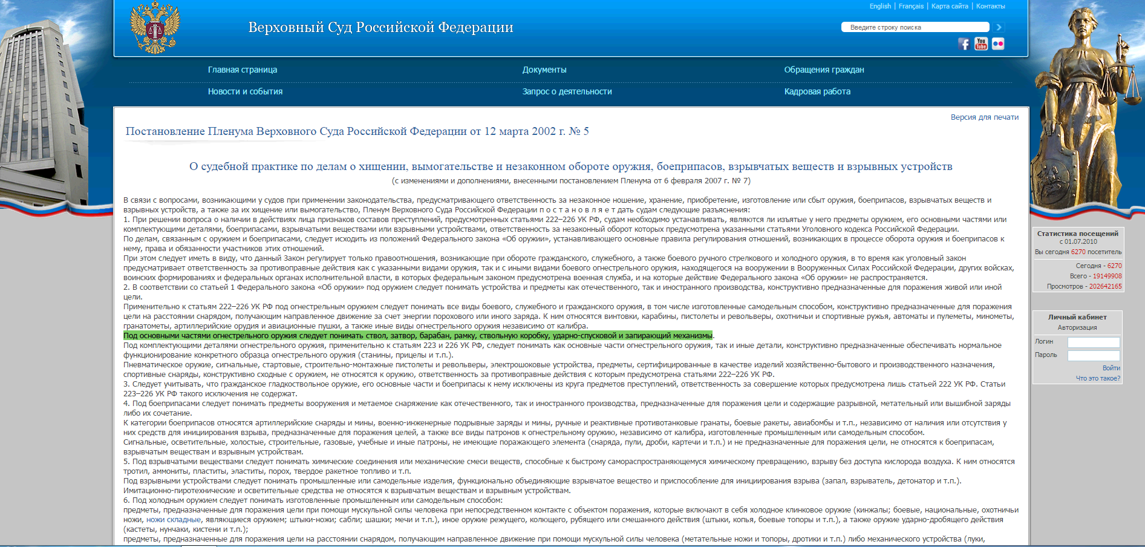The height and width of the screenshot is (547, 1145).
Task: Open the Документы menu item
Action: [544, 70]
